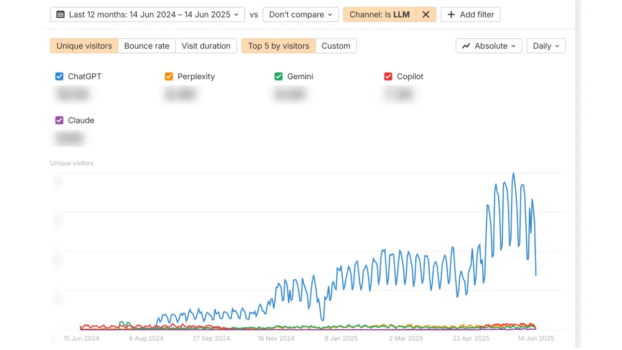Toggle the Claude series checkbox
Screen dimensions: 622x350
tap(59, 120)
